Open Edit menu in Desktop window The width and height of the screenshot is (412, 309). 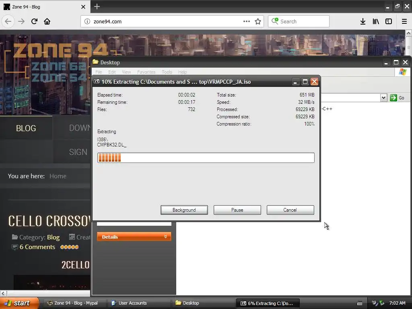point(112,72)
